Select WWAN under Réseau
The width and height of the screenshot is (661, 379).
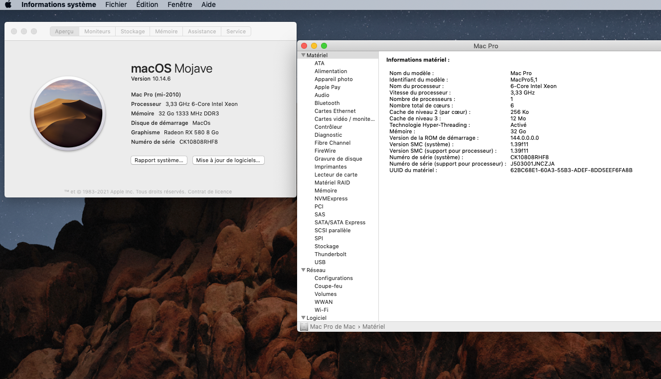[324, 302]
